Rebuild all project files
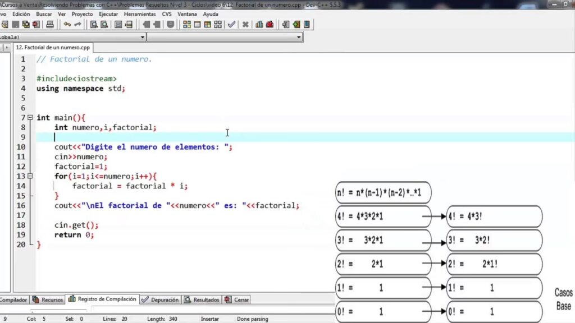 pos(218,24)
